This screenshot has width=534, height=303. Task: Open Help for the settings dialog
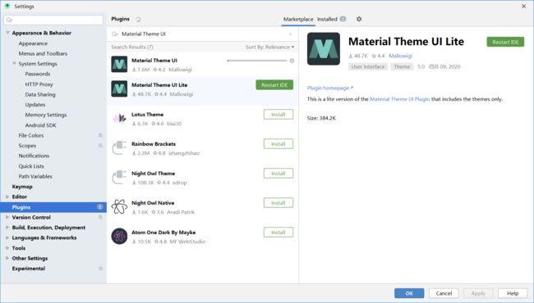click(513, 293)
